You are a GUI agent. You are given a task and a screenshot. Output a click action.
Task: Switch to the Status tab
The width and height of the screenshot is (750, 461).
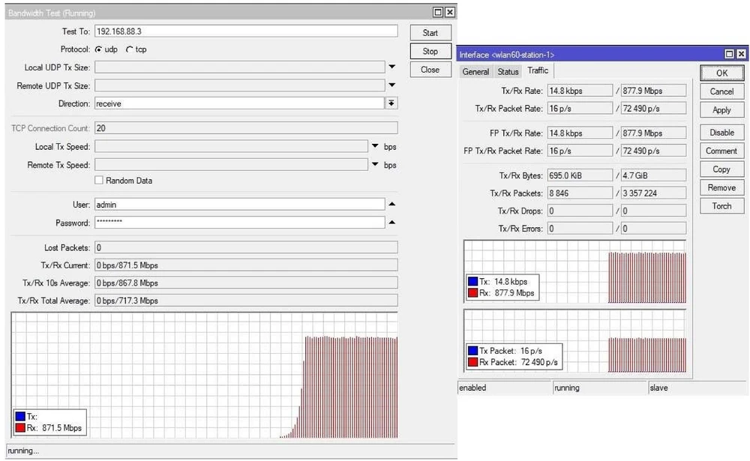[508, 70]
